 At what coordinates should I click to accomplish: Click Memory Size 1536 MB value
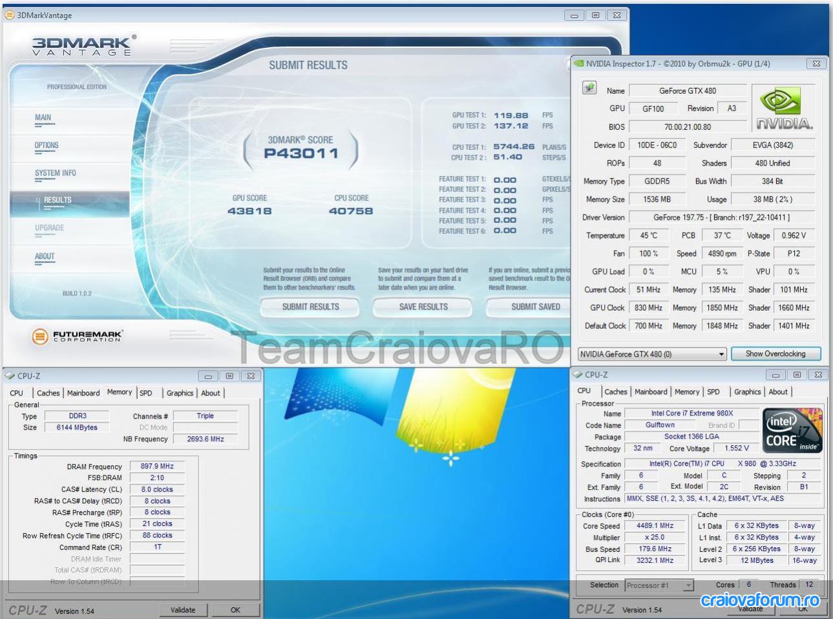click(657, 200)
